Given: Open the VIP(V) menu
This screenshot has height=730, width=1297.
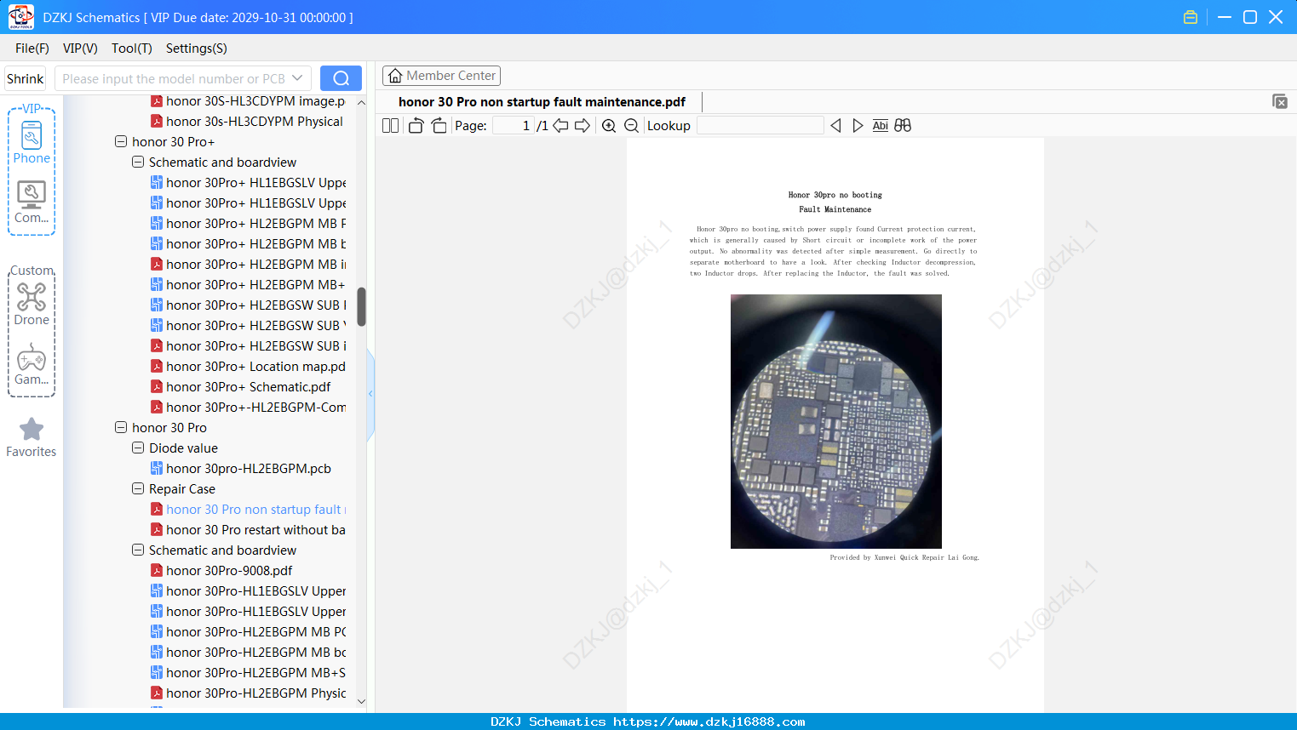Looking at the screenshot, I should (80, 48).
